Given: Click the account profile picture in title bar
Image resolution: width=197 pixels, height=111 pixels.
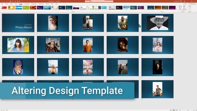Looking at the screenshot, I should [181, 1].
